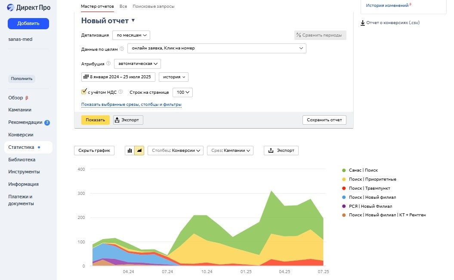454x280 pixels.
Task: Toggle the с учётом НДС checkbox
Action: (84, 92)
